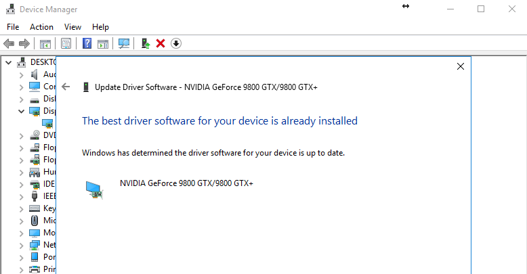Select the Ports icon in tree
Screen dimensions: 527x274
[35, 257]
